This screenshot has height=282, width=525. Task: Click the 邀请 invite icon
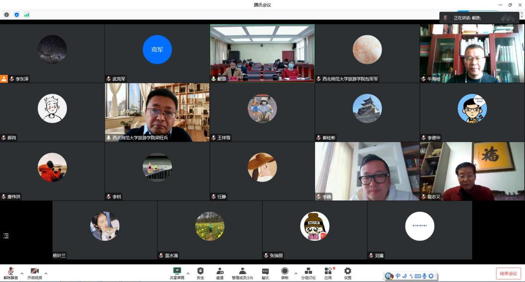pyautogui.click(x=220, y=273)
